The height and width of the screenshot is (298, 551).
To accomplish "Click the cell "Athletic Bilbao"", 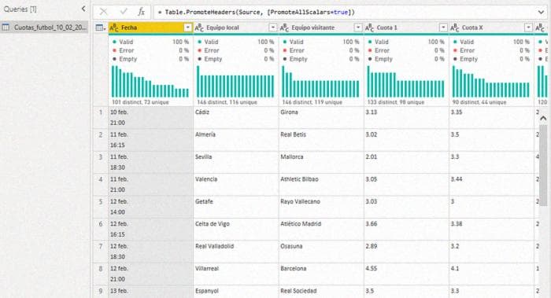I will [321, 185].
